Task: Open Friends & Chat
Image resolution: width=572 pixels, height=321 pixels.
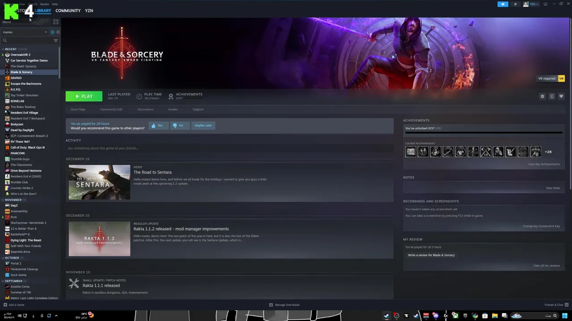Action: [556, 305]
